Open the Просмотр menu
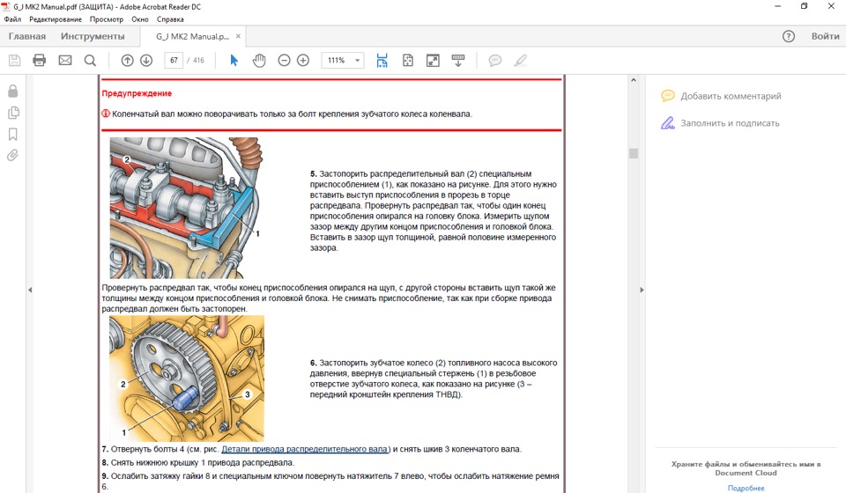The height and width of the screenshot is (493, 846). [107, 18]
